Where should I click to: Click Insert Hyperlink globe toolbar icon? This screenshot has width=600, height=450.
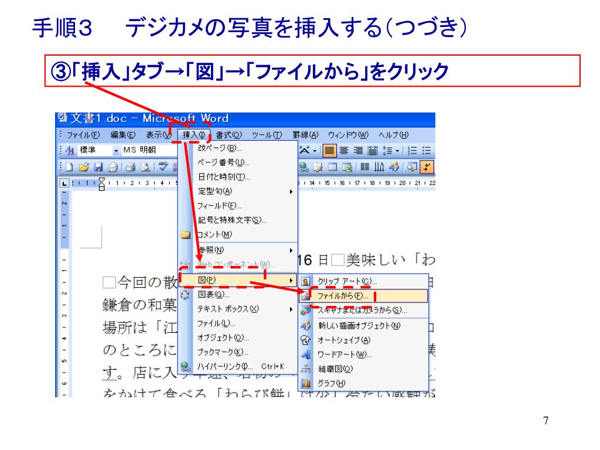tap(304, 167)
